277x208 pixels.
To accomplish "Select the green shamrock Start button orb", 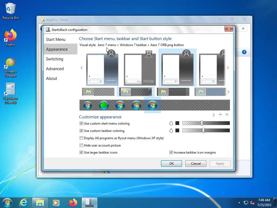I will tap(104, 105).
